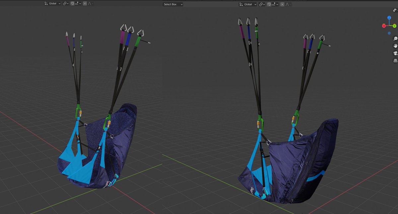The height and width of the screenshot is (214, 398).
Task: Open Global transform orientation dropdown in left viewport
Action: point(52,4)
